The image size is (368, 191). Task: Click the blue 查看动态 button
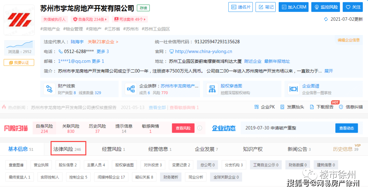(347, 128)
